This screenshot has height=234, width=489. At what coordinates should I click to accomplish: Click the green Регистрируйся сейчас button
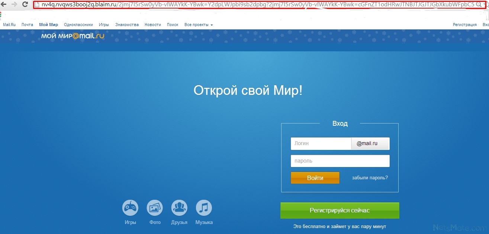pos(340,211)
